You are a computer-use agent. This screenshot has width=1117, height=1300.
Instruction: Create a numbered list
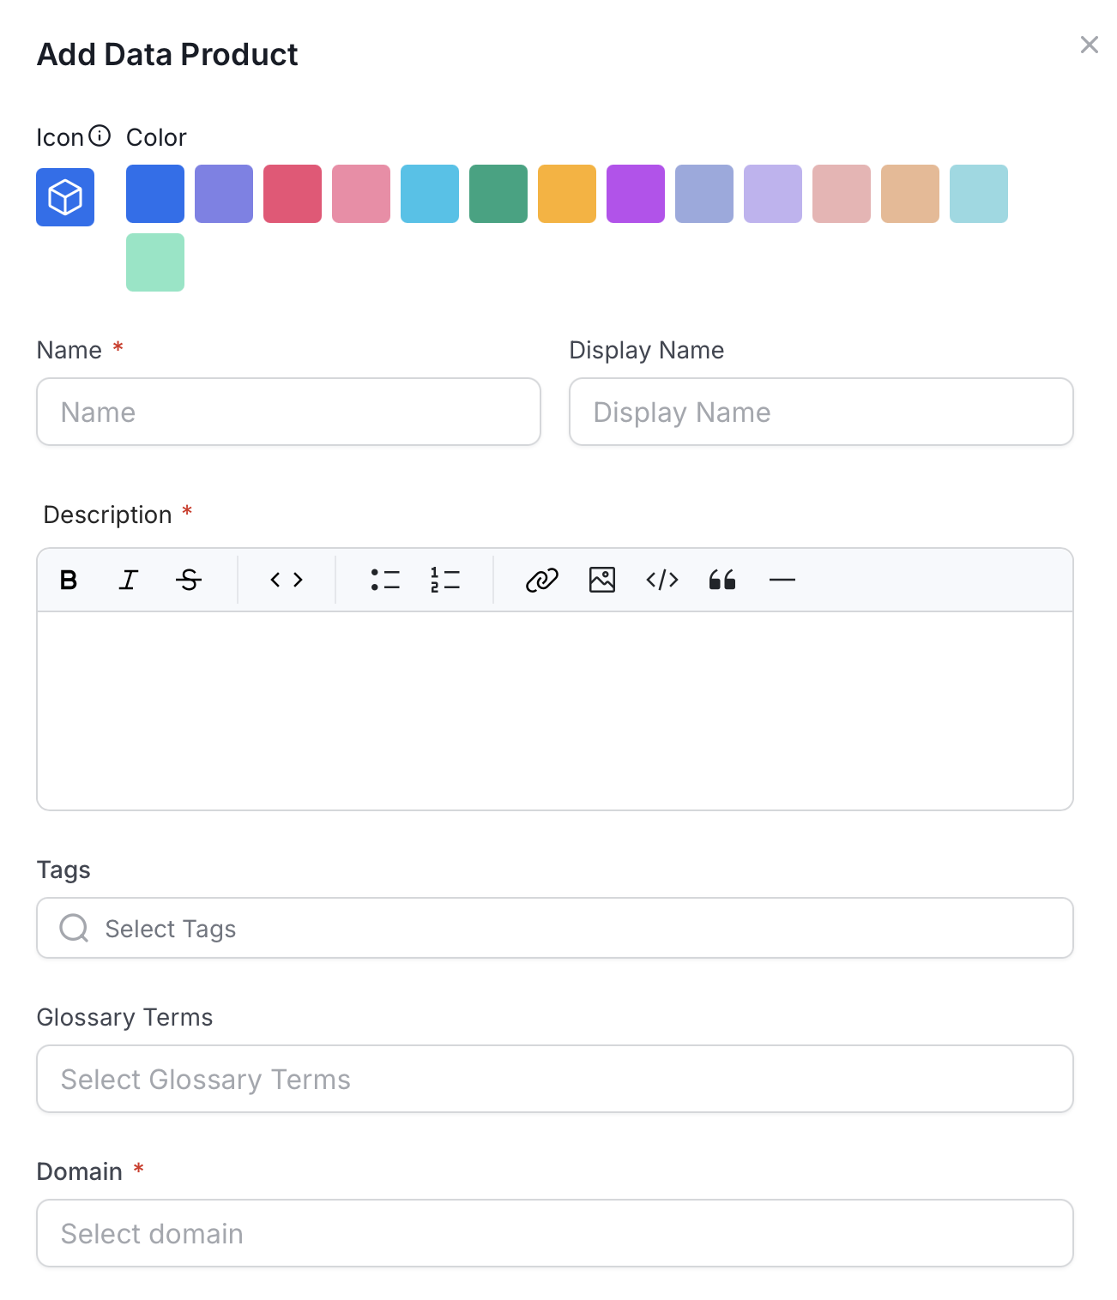pyautogui.click(x=445, y=581)
